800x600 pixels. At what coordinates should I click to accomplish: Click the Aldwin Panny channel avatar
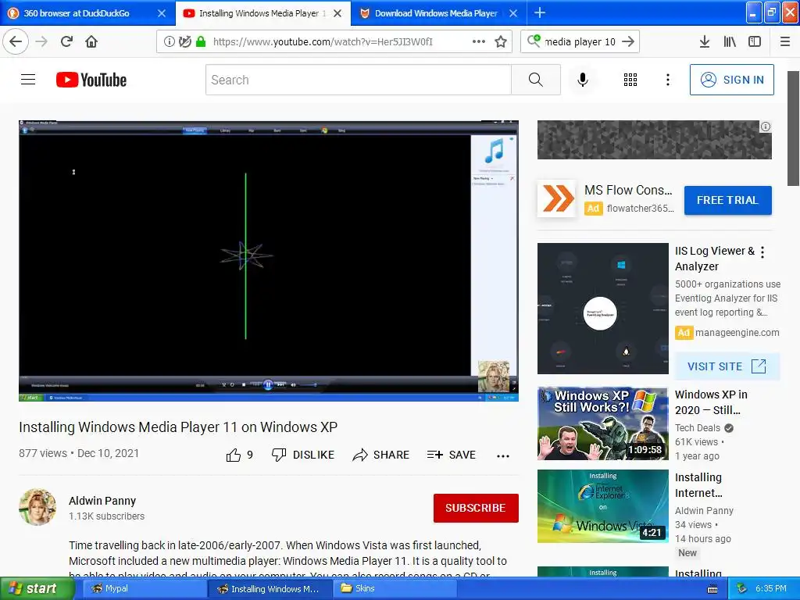[37, 507]
